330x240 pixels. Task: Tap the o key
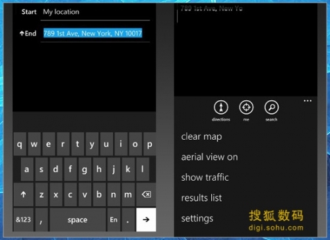(x=135, y=144)
